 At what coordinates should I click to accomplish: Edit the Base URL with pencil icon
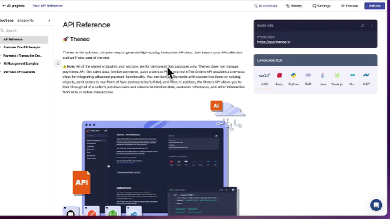coord(363,25)
